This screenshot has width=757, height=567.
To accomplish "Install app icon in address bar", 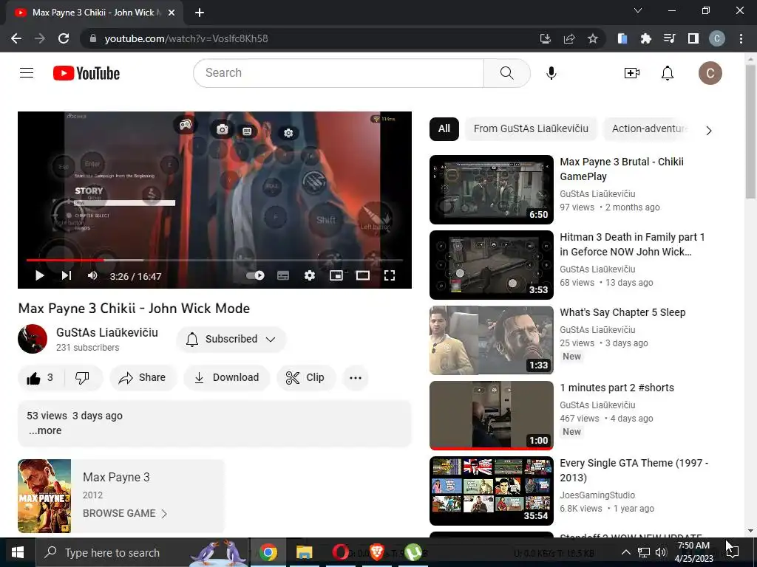I will [x=546, y=38].
